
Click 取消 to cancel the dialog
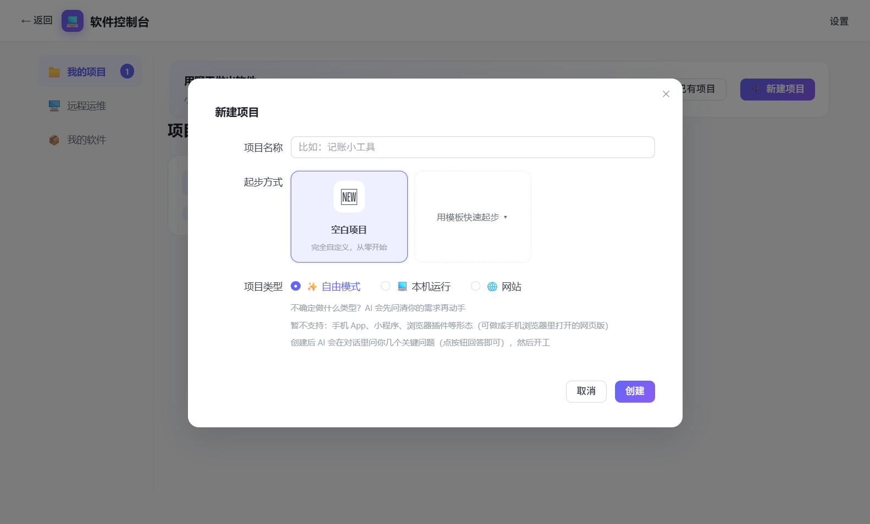[x=586, y=391]
